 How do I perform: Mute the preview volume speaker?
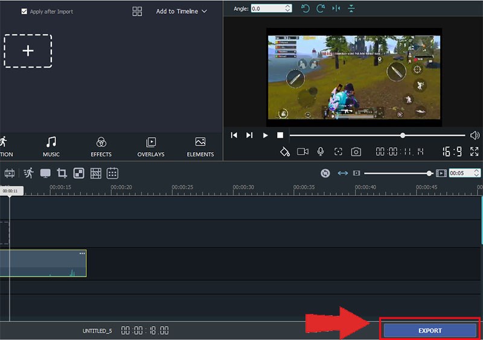tap(475, 135)
